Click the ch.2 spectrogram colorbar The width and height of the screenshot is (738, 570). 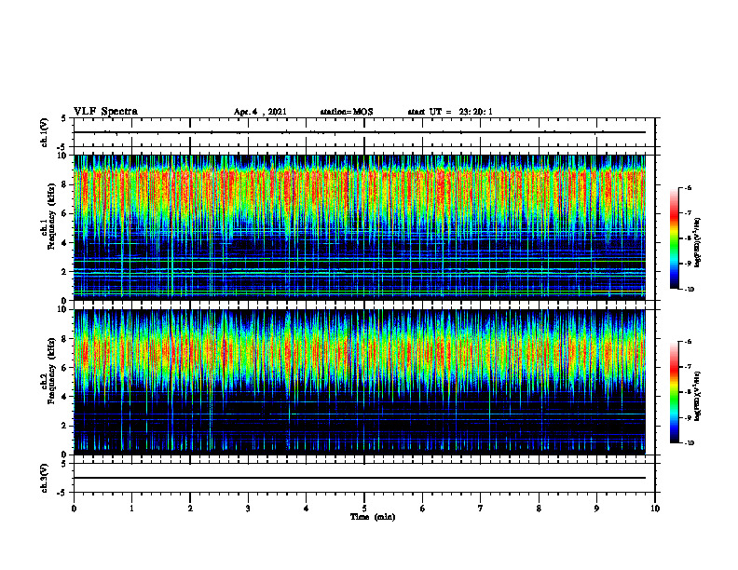[675, 392]
